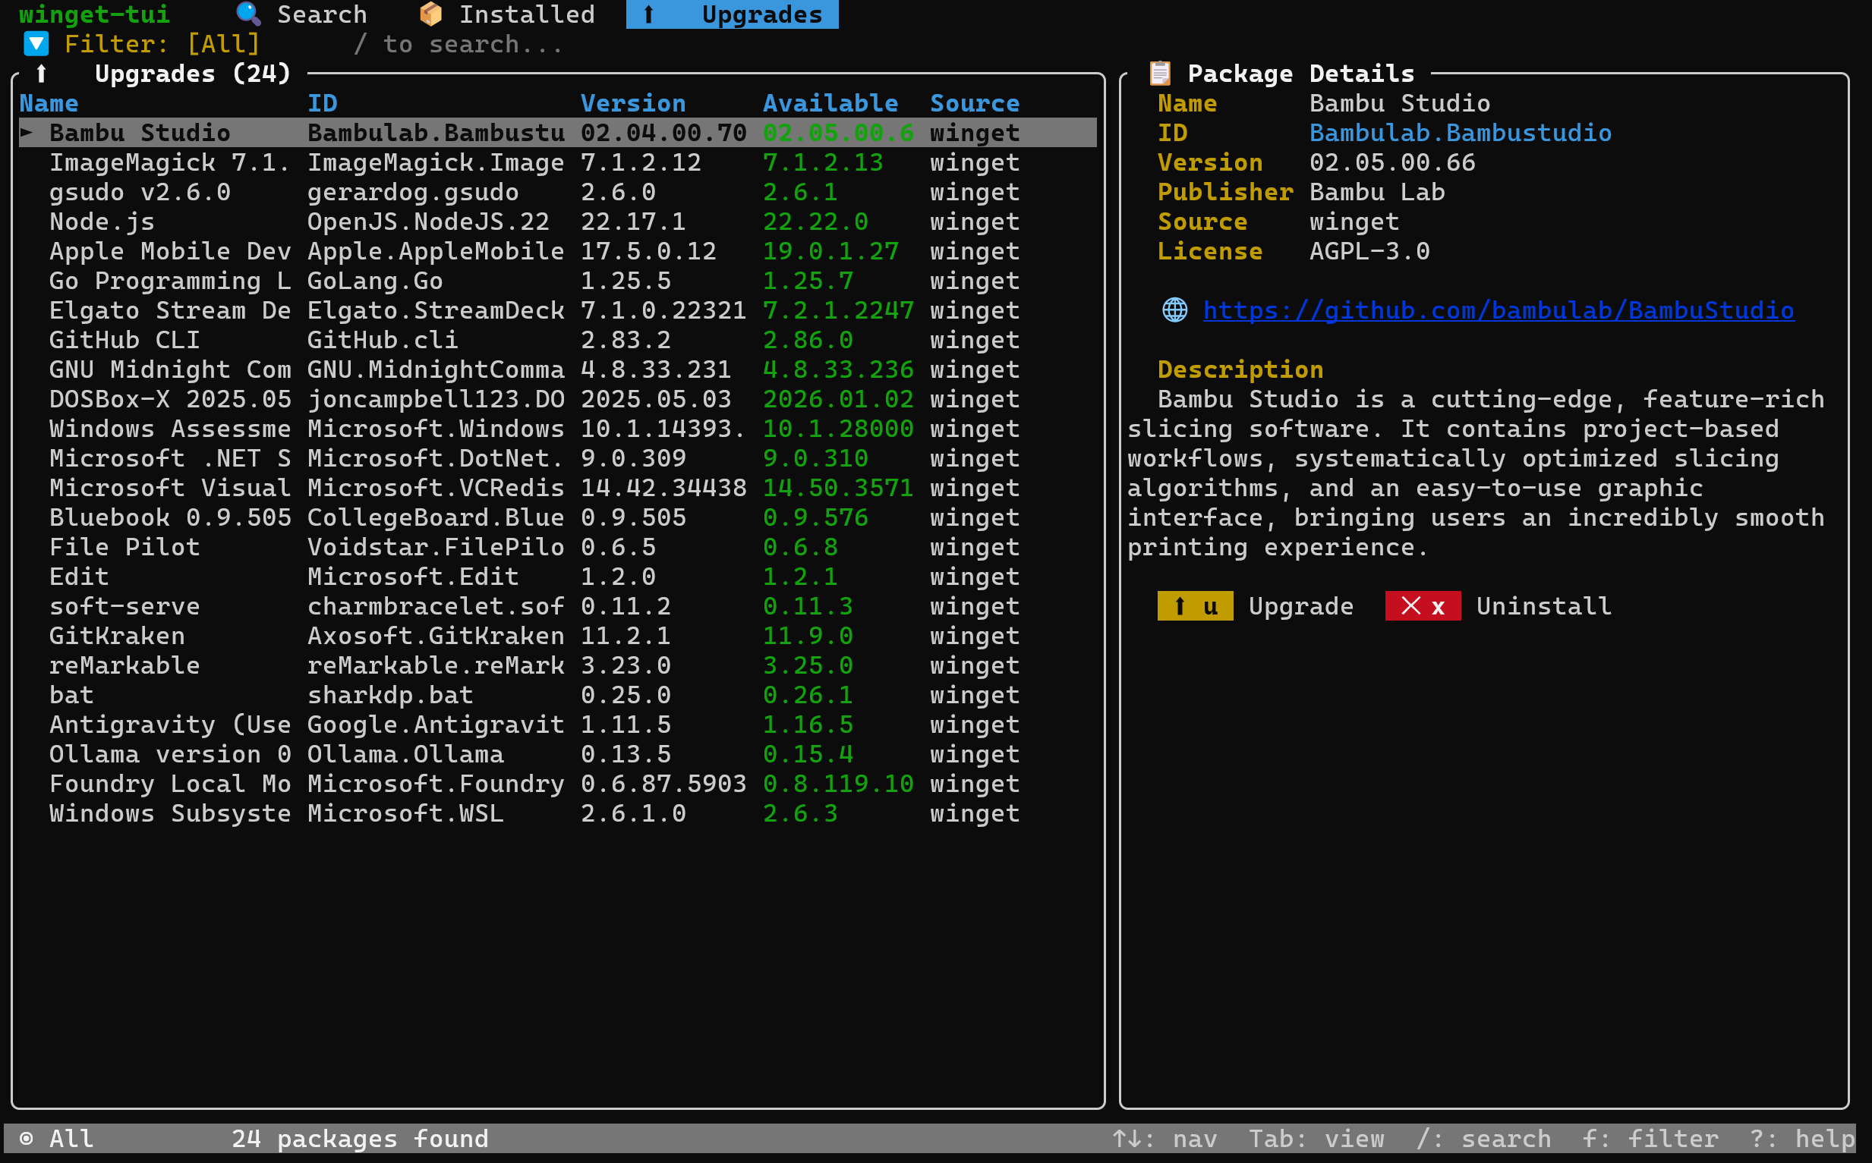Click the Upgrade action label

tap(1300, 606)
